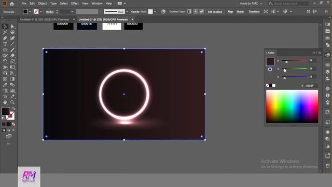Select the Mesh tool

pyautogui.click(x=5, y=79)
